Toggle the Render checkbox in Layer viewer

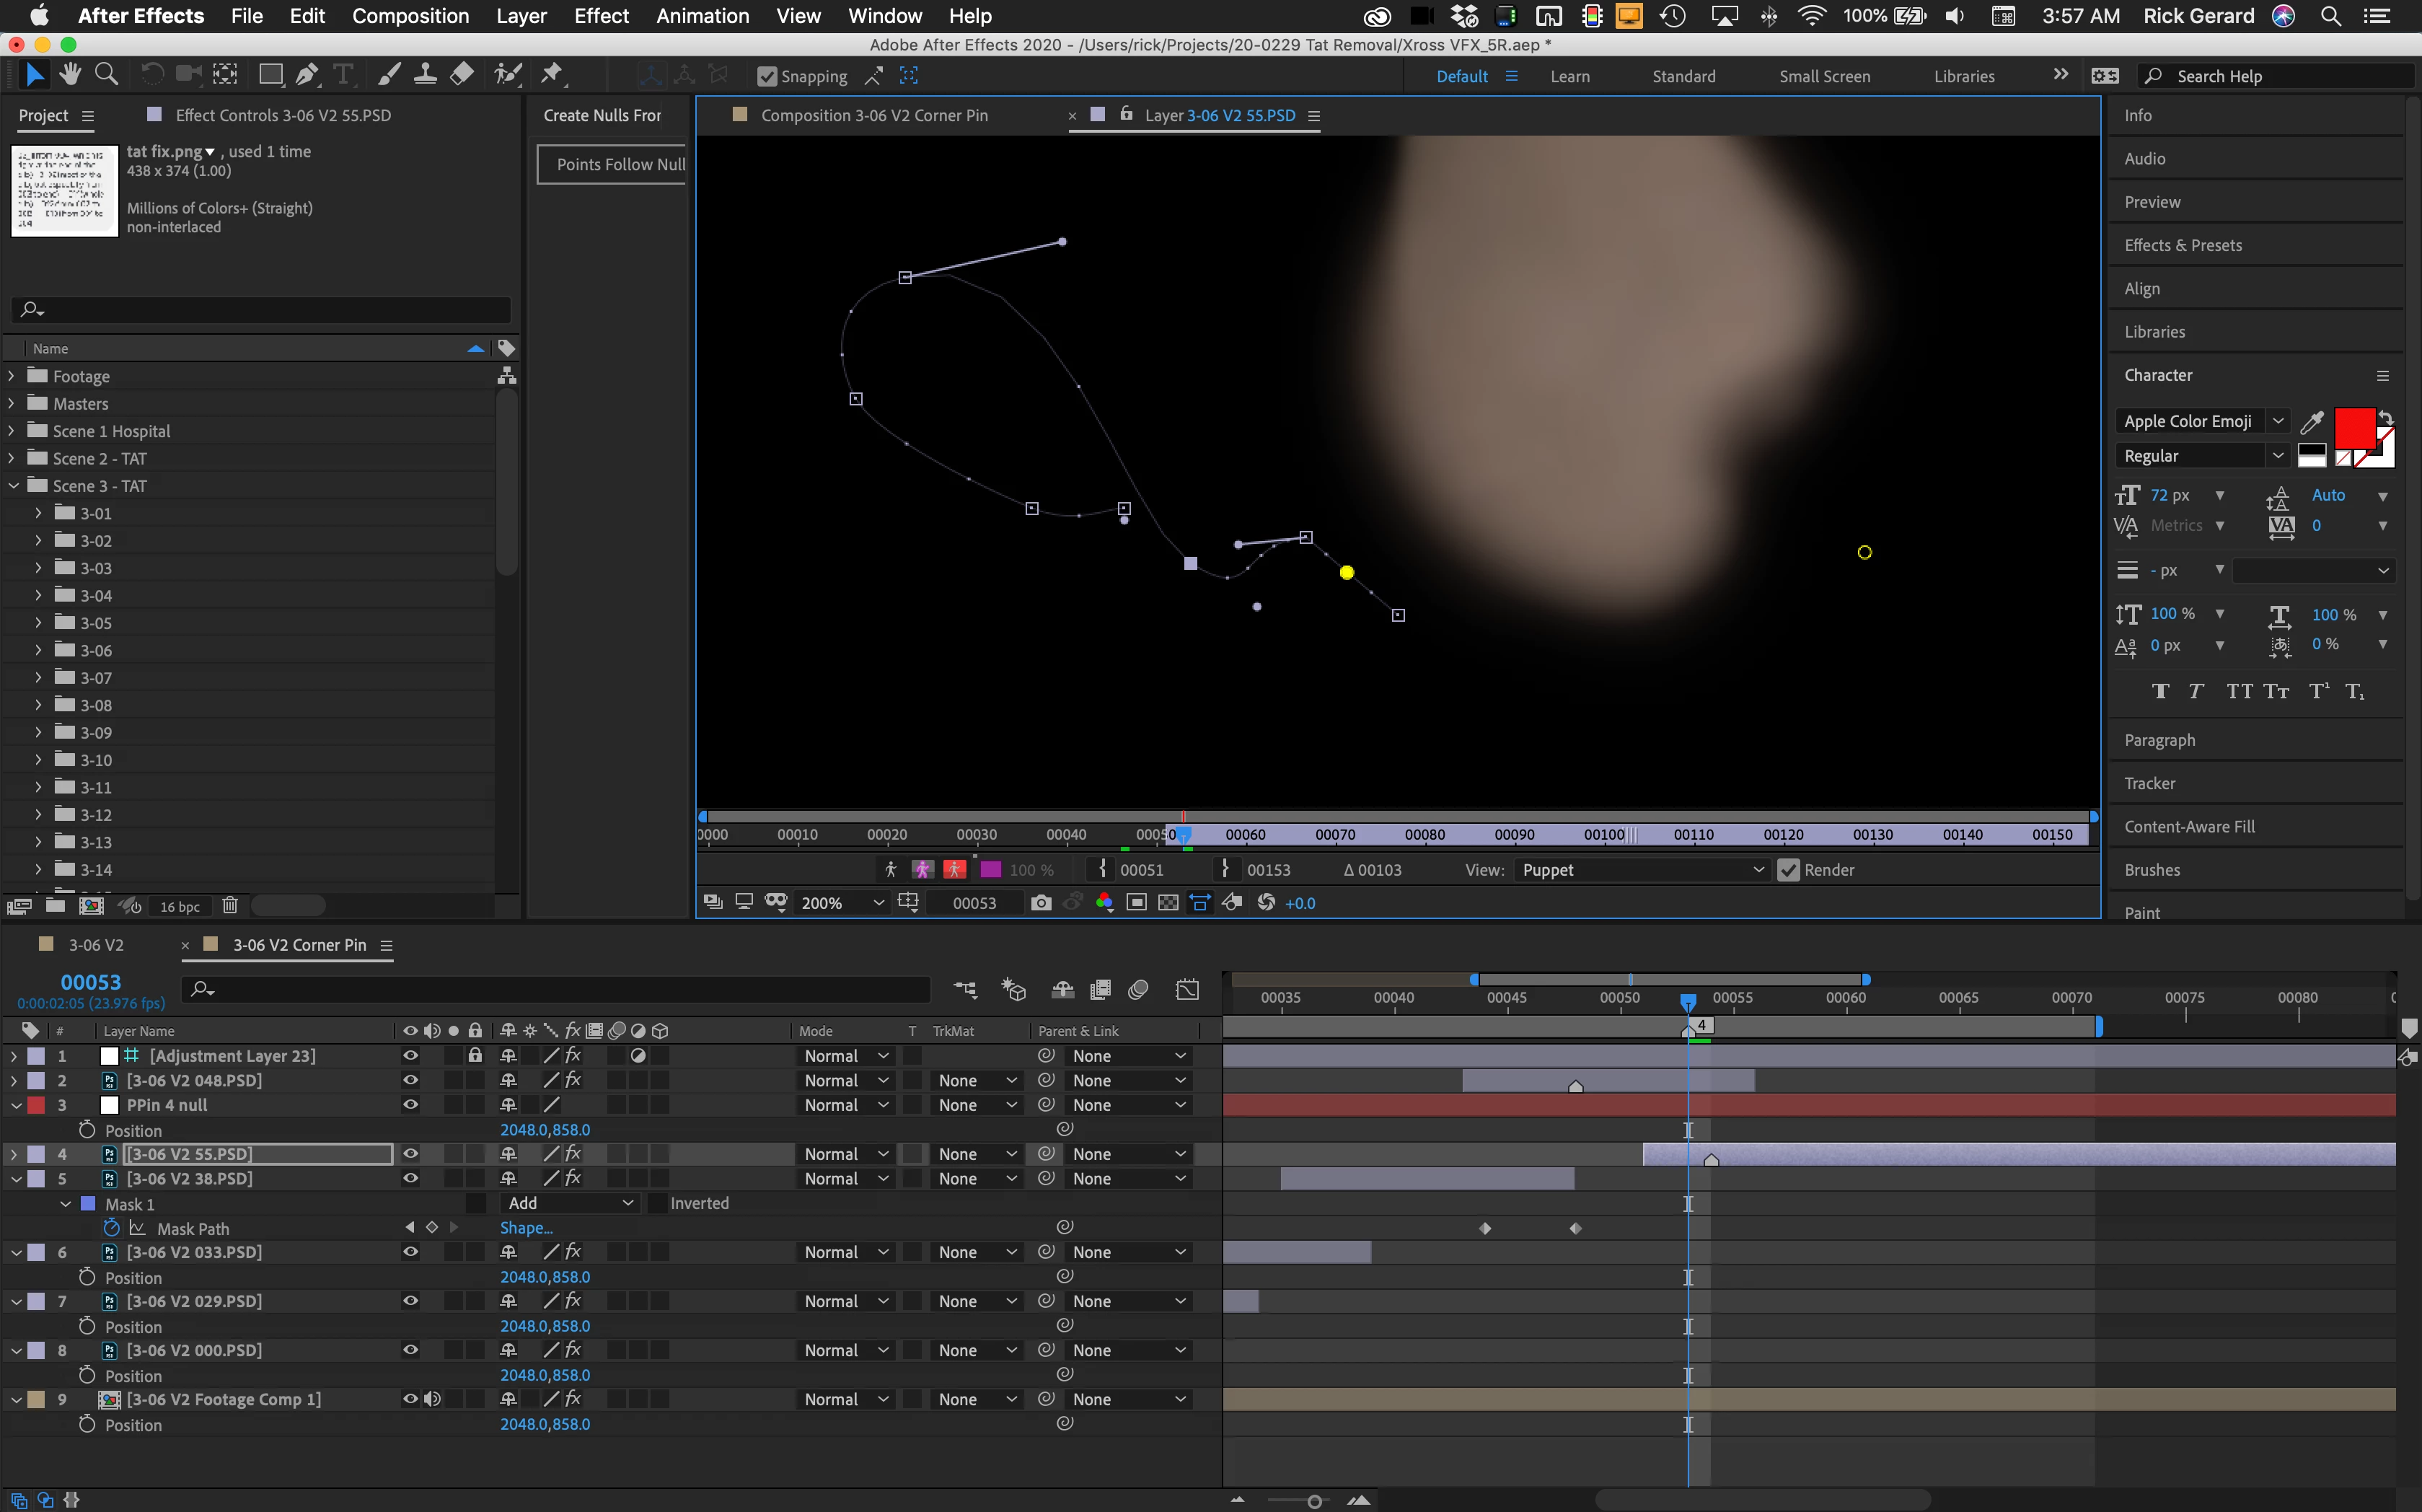tap(1788, 870)
